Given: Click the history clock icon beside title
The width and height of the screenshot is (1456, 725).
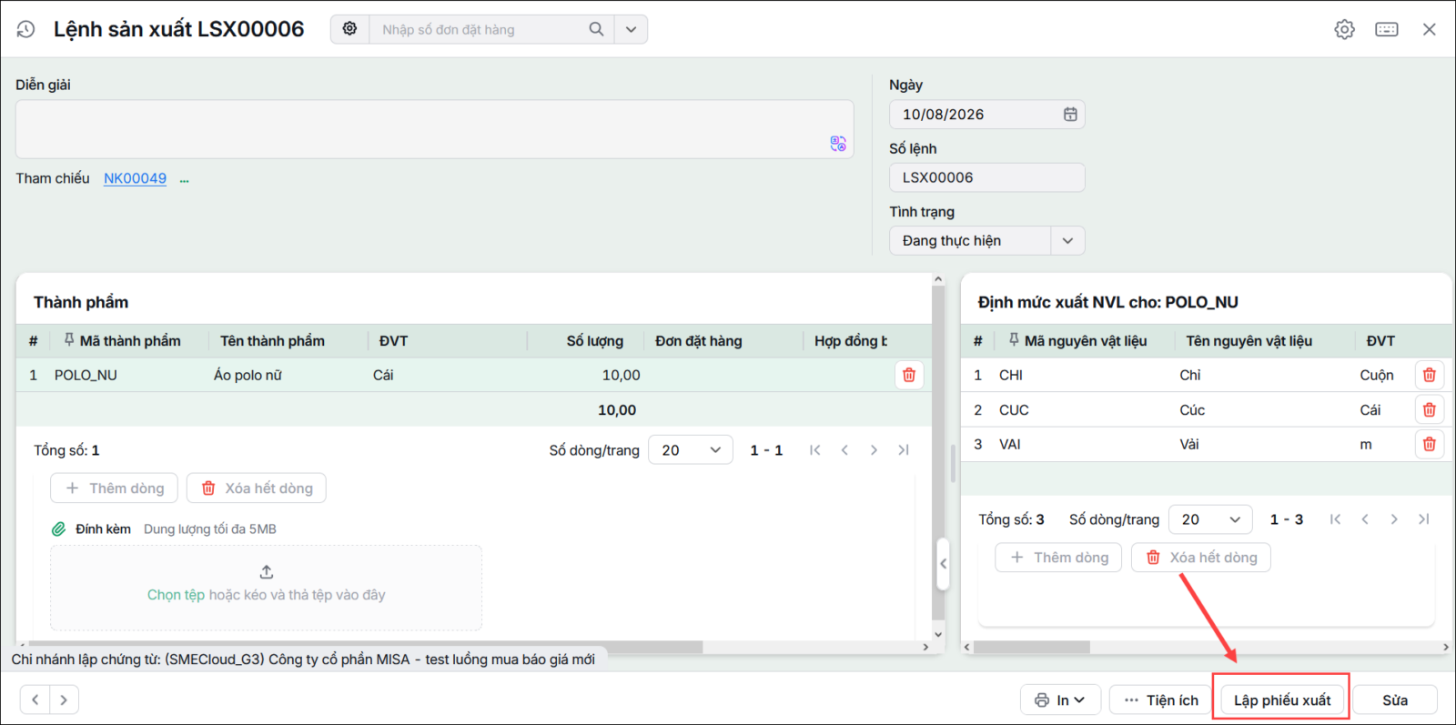Looking at the screenshot, I should click(x=25, y=29).
